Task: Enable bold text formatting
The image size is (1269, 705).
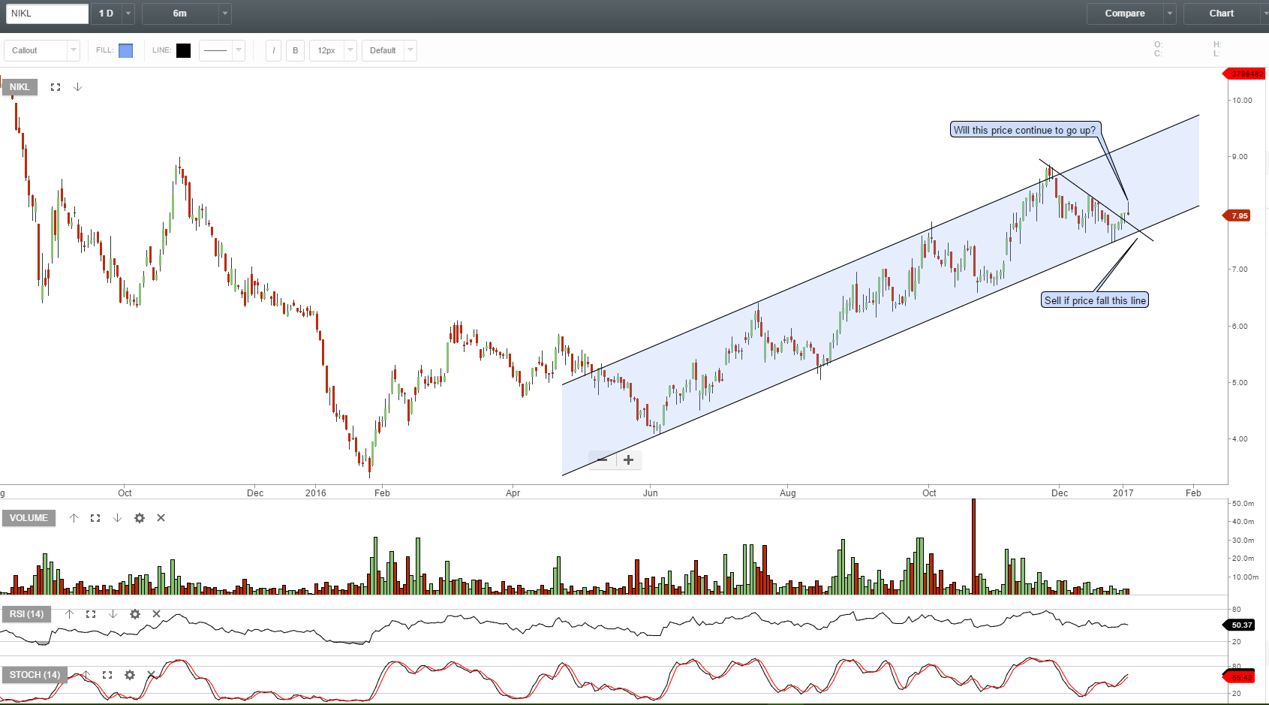Action: 295,50
